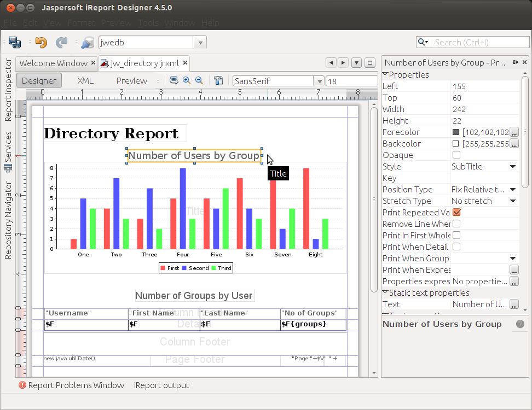The height and width of the screenshot is (410, 532).
Task: Click the Preview view button
Action: tap(131, 81)
